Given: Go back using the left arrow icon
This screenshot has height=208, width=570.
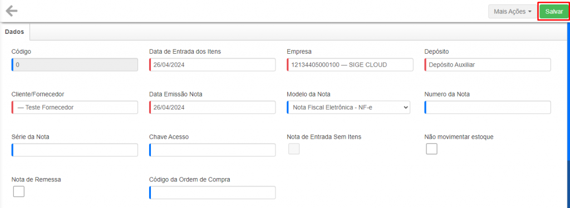Looking at the screenshot, I should click(x=12, y=11).
